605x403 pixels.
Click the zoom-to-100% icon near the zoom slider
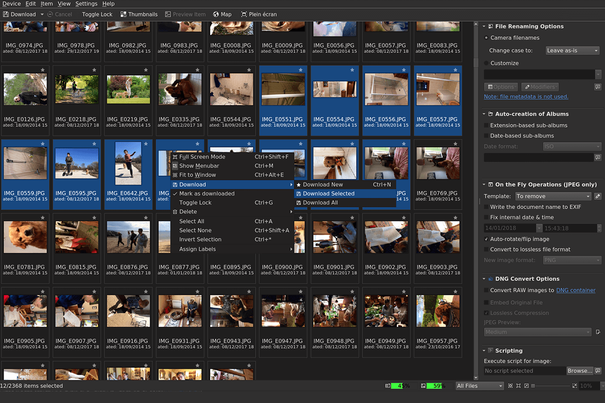pos(575,385)
